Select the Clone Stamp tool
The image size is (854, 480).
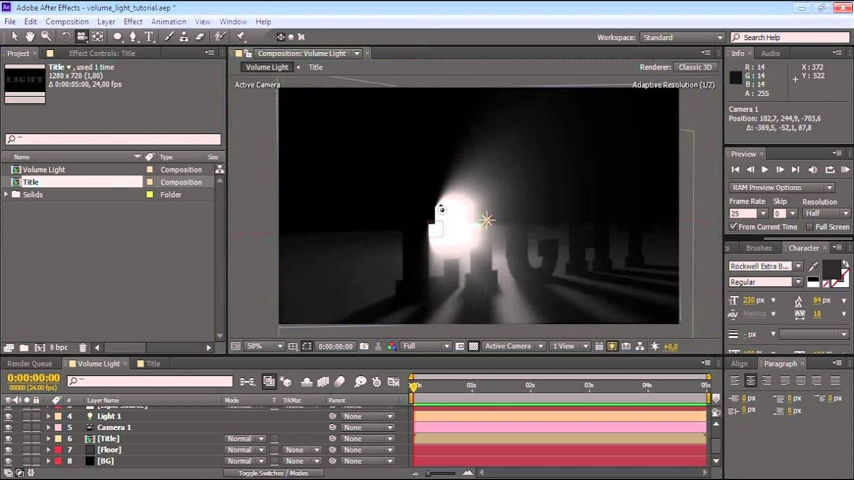point(184,37)
